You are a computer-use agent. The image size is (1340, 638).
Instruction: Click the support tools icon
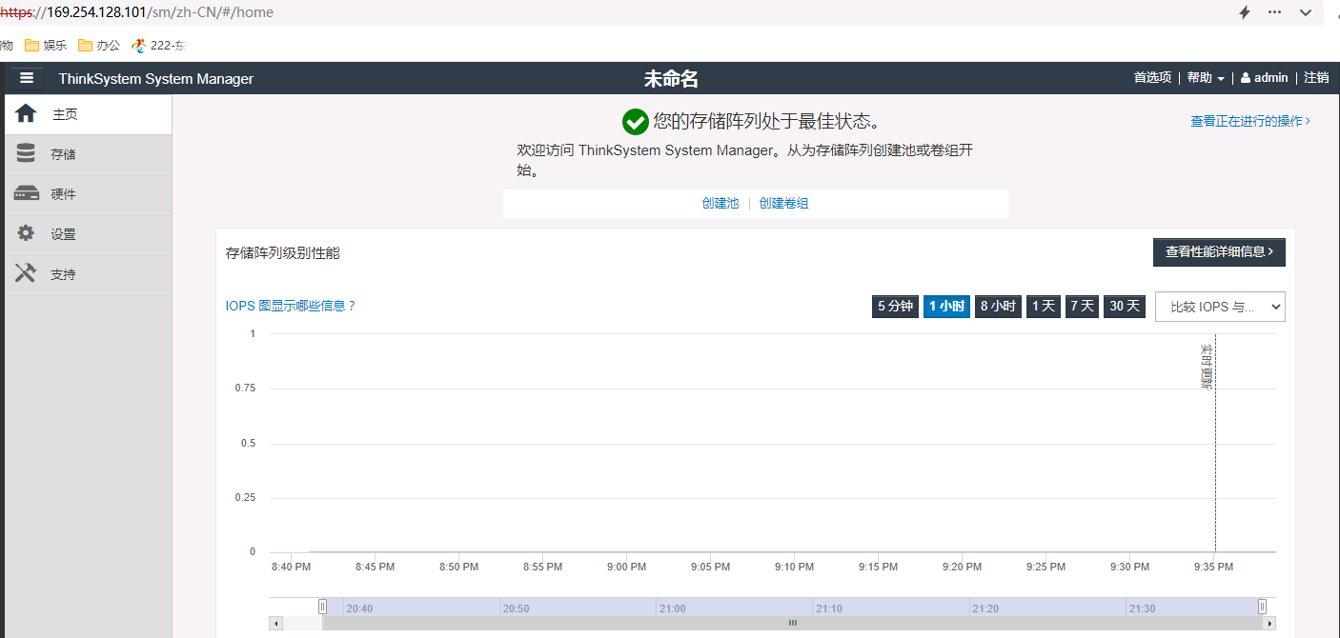pyautogui.click(x=26, y=273)
